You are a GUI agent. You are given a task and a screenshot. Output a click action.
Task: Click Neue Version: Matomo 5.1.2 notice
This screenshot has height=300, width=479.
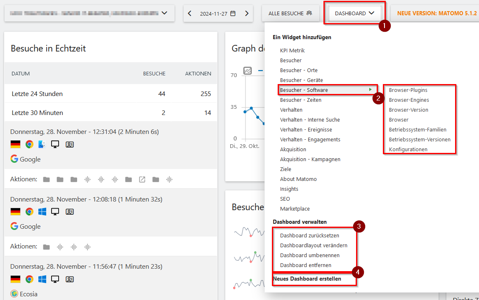click(x=437, y=13)
